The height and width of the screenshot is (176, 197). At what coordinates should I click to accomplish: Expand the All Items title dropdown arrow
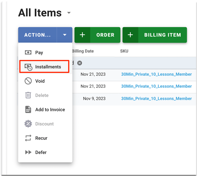(69, 13)
